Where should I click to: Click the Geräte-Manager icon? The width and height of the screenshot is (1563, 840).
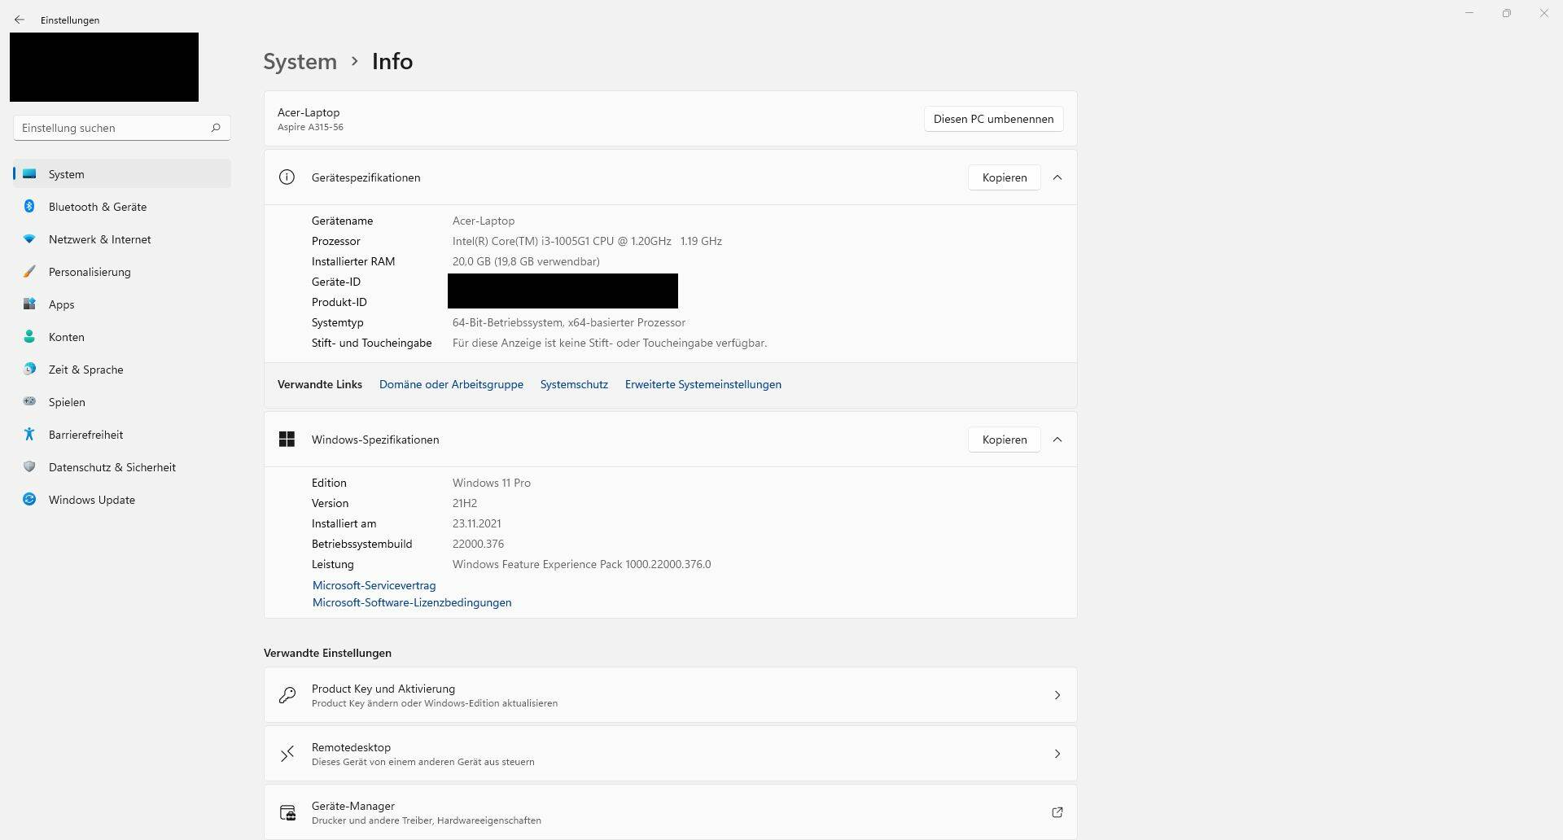click(287, 812)
